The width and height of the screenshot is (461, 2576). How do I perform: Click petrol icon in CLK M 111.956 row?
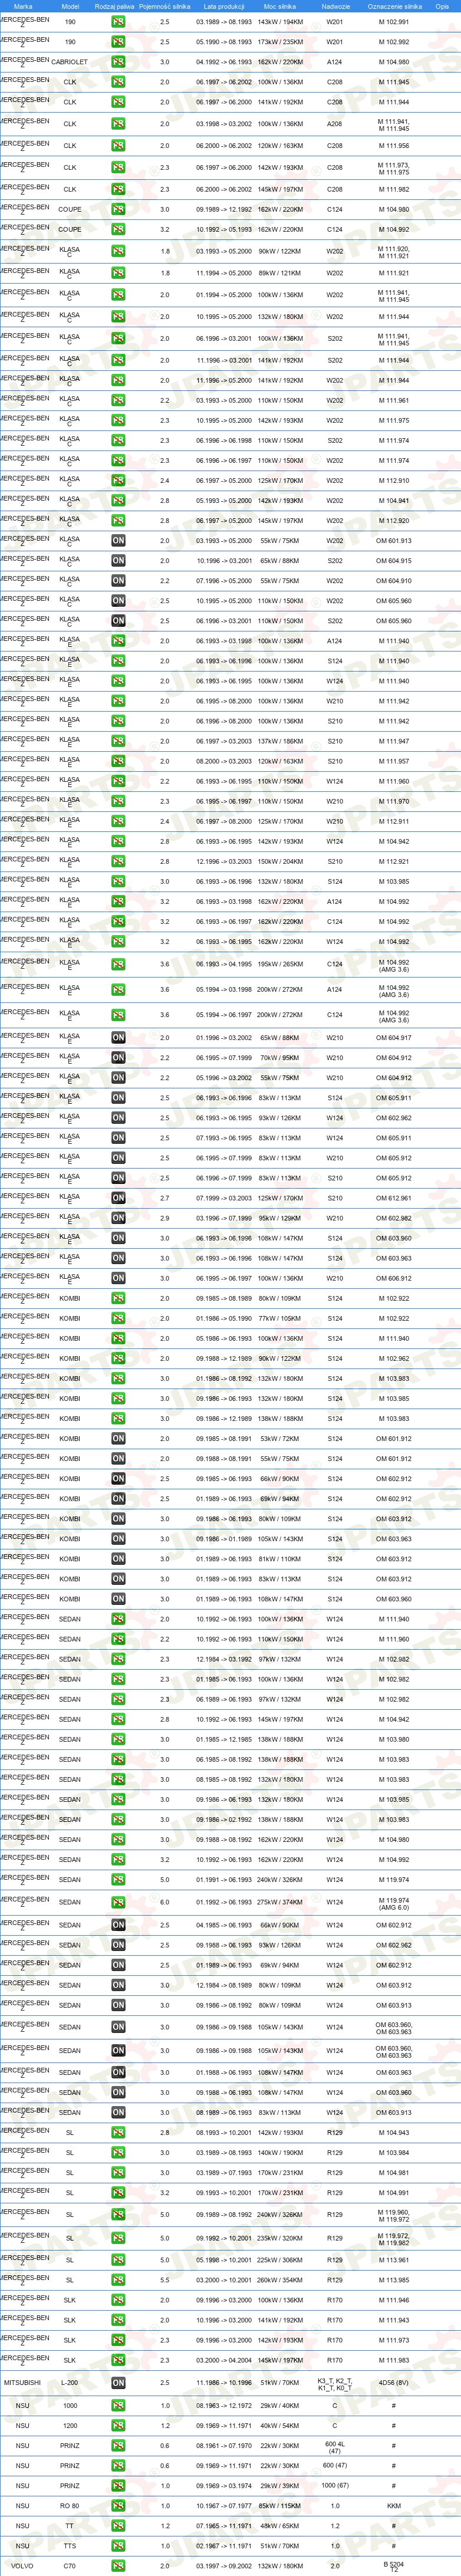point(118,146)
